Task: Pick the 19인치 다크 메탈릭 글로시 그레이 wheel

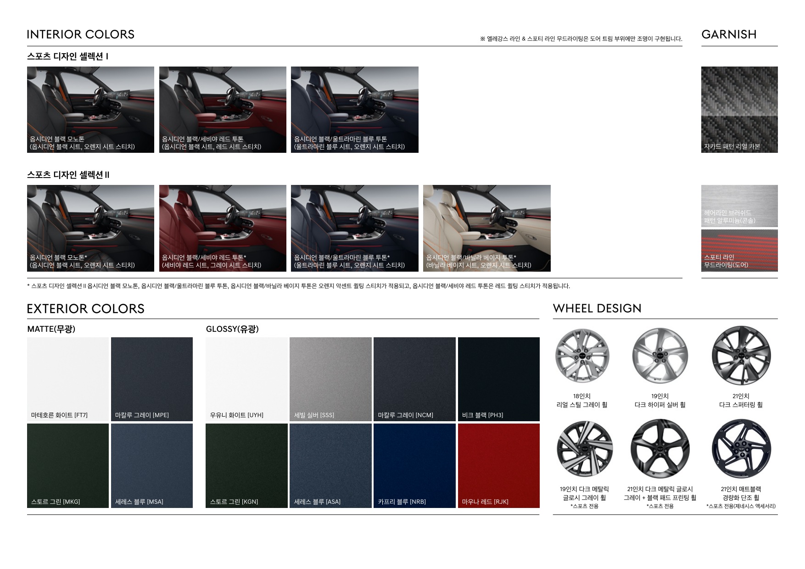Action: 584,450
